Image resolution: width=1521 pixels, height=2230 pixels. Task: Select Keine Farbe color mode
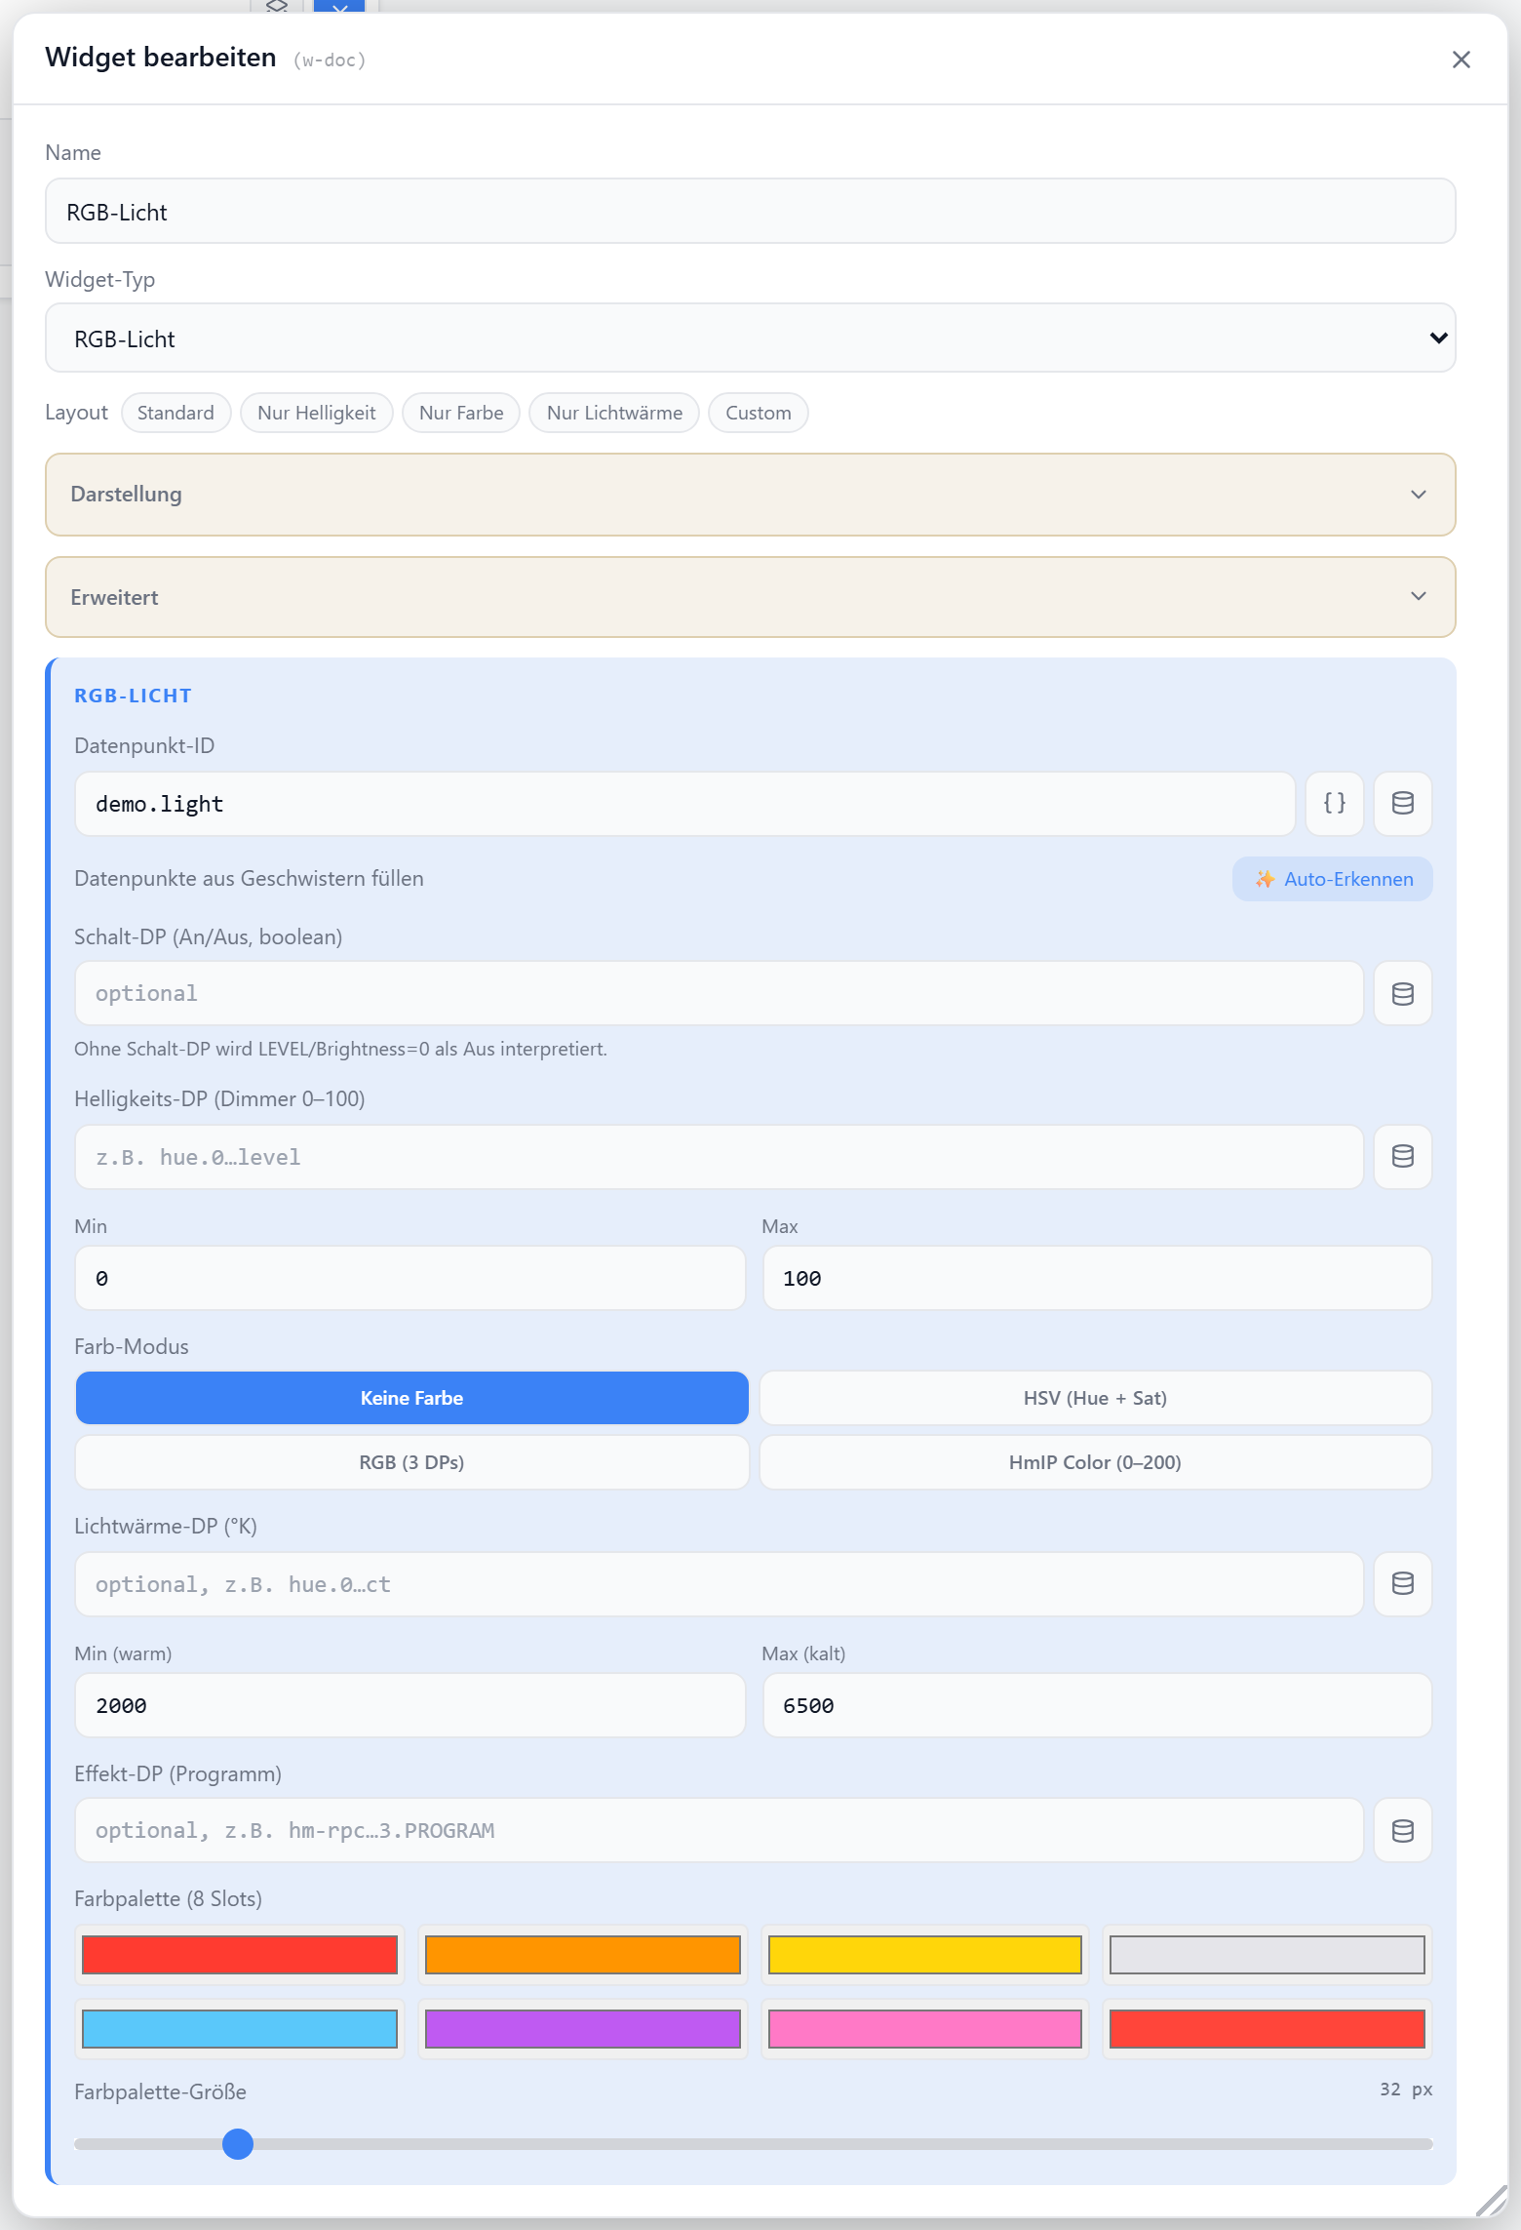[x=411, y=1398]
